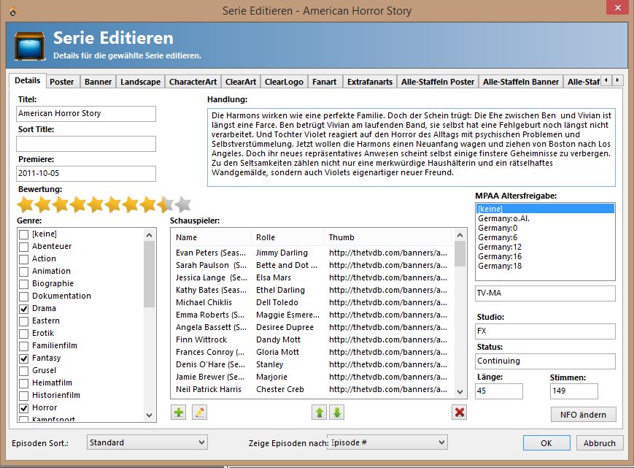Check the Biographie genre
This screenshot has height=468, width=634.
pyautogui.click(x=24, y=284)
